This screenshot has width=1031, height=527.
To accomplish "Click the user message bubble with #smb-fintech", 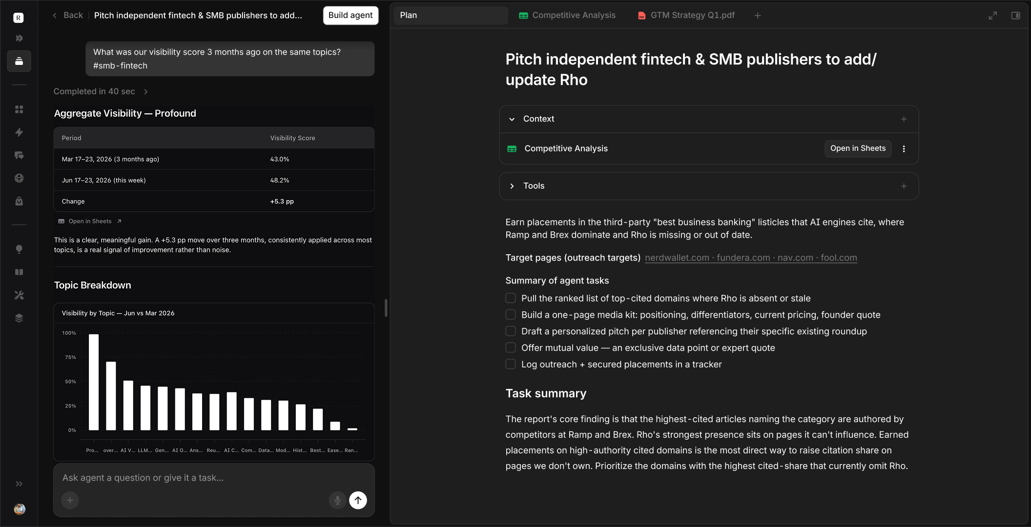I will click(x=230, y=59).
